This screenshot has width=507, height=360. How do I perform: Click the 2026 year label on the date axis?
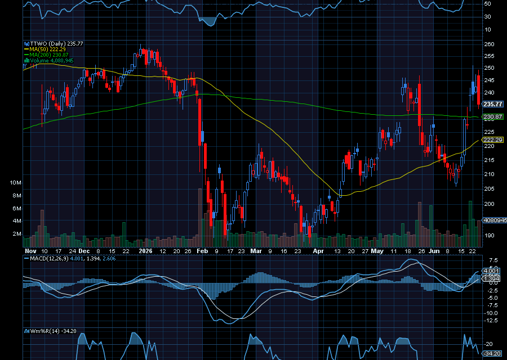click(145, 251)
